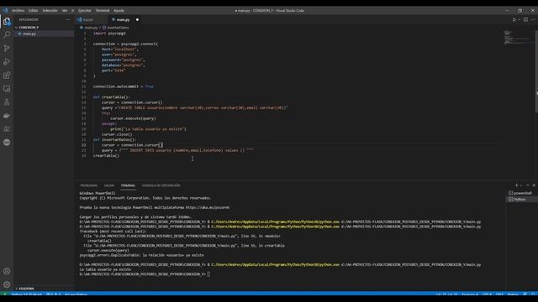Click the code minimap preview
The image size is (538, 302).
pos(518,37)
